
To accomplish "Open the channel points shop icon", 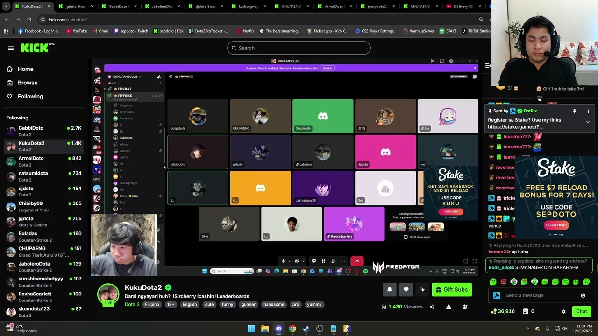I will coord(525,311).
